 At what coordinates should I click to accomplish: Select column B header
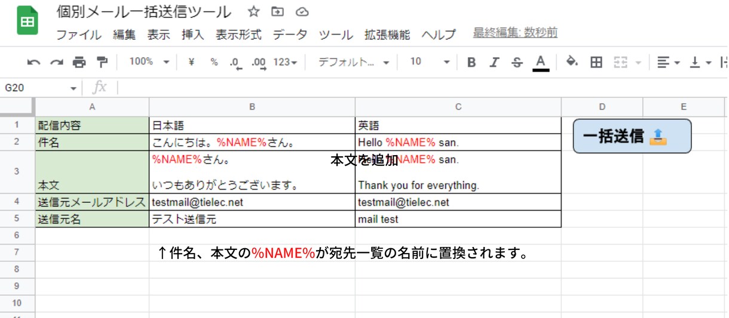(x=252, y=107)
